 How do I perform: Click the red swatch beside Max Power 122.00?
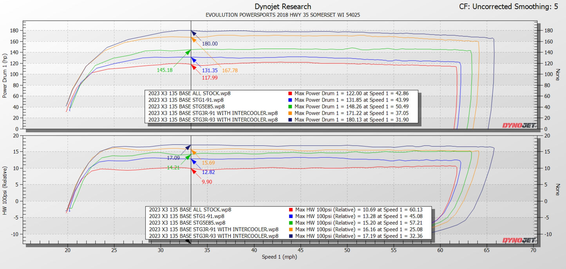290,94
